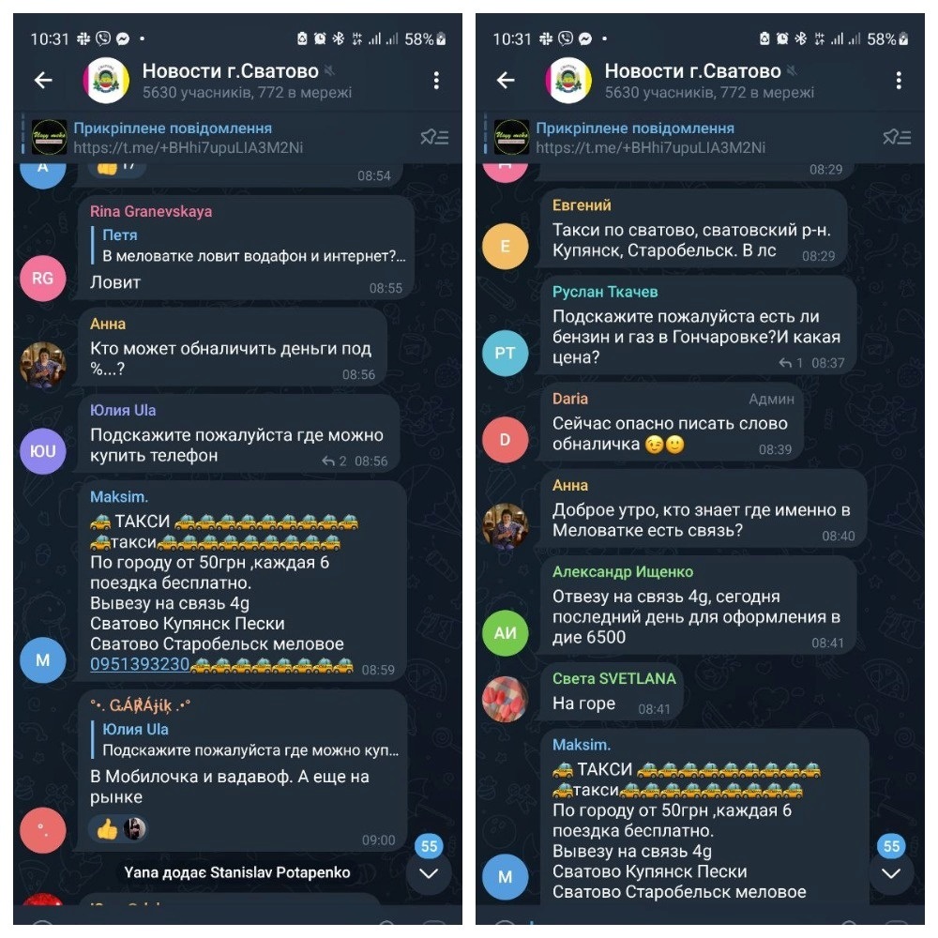
Task: Tap the back arrow in left chat
Action: click(x=43, y=80)
